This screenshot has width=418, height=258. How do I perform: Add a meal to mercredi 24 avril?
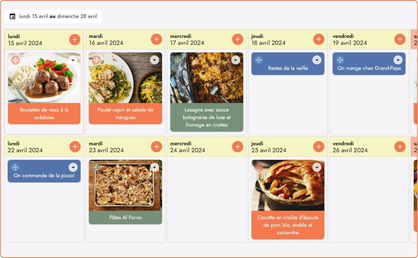coord(238,147)
